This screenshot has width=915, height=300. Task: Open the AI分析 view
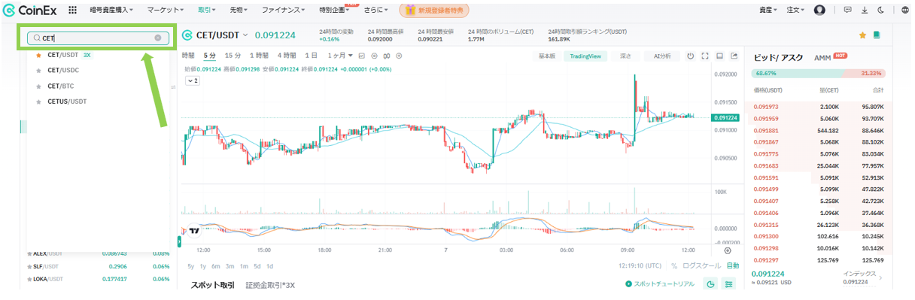coord(662,56)
